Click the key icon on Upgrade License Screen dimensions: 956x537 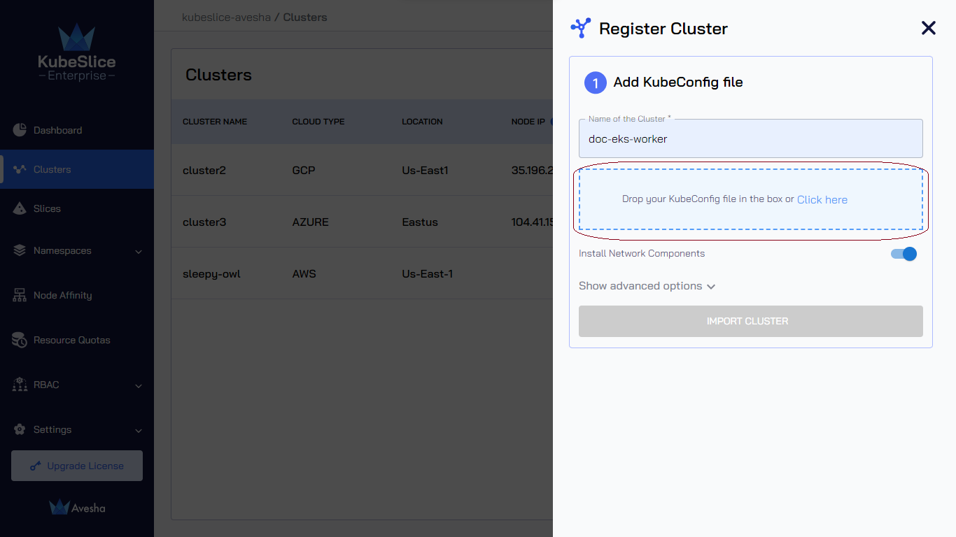click(x=36, y=466)
